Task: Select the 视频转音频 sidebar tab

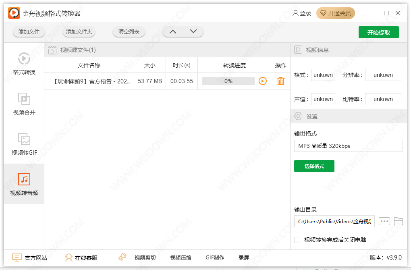Action: pos(24,184)
